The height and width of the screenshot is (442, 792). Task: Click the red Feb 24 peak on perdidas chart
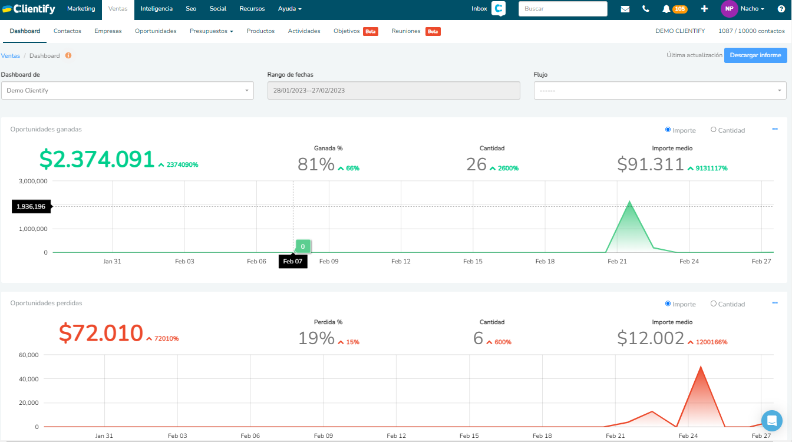tap(701, 367)
